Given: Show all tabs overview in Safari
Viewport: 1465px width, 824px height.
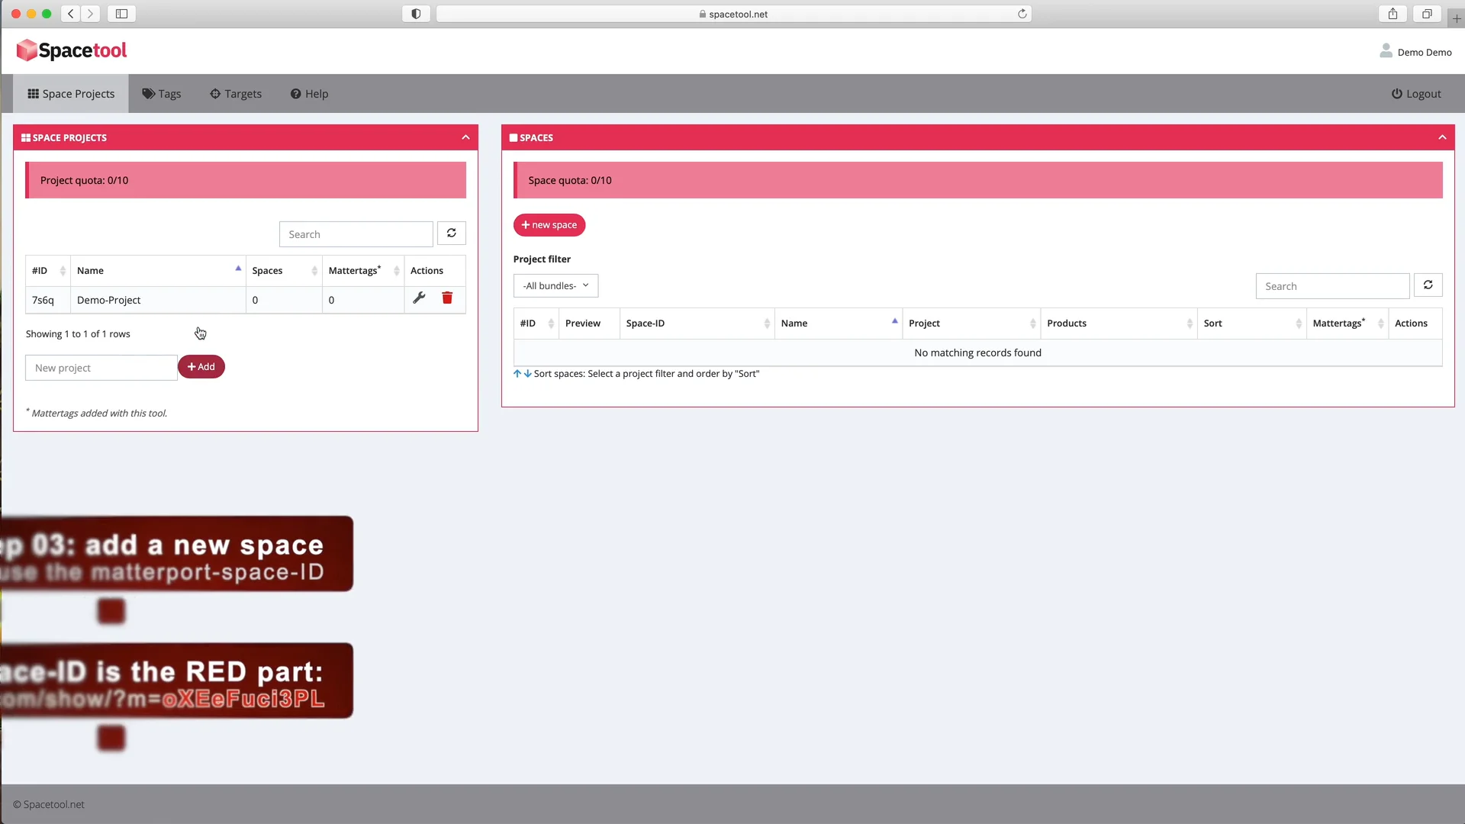Looking at the screenshot, I should 1427,14.
